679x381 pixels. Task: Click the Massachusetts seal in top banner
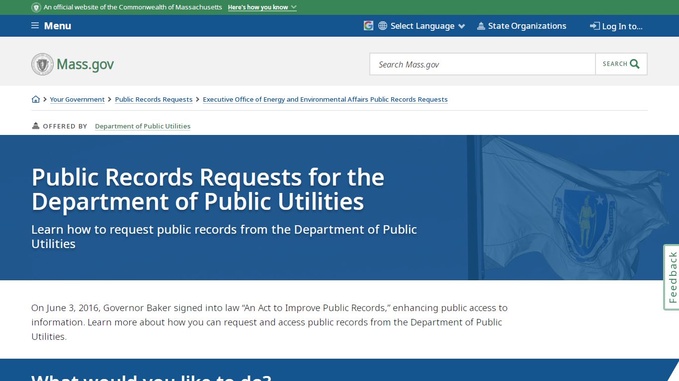36,7
